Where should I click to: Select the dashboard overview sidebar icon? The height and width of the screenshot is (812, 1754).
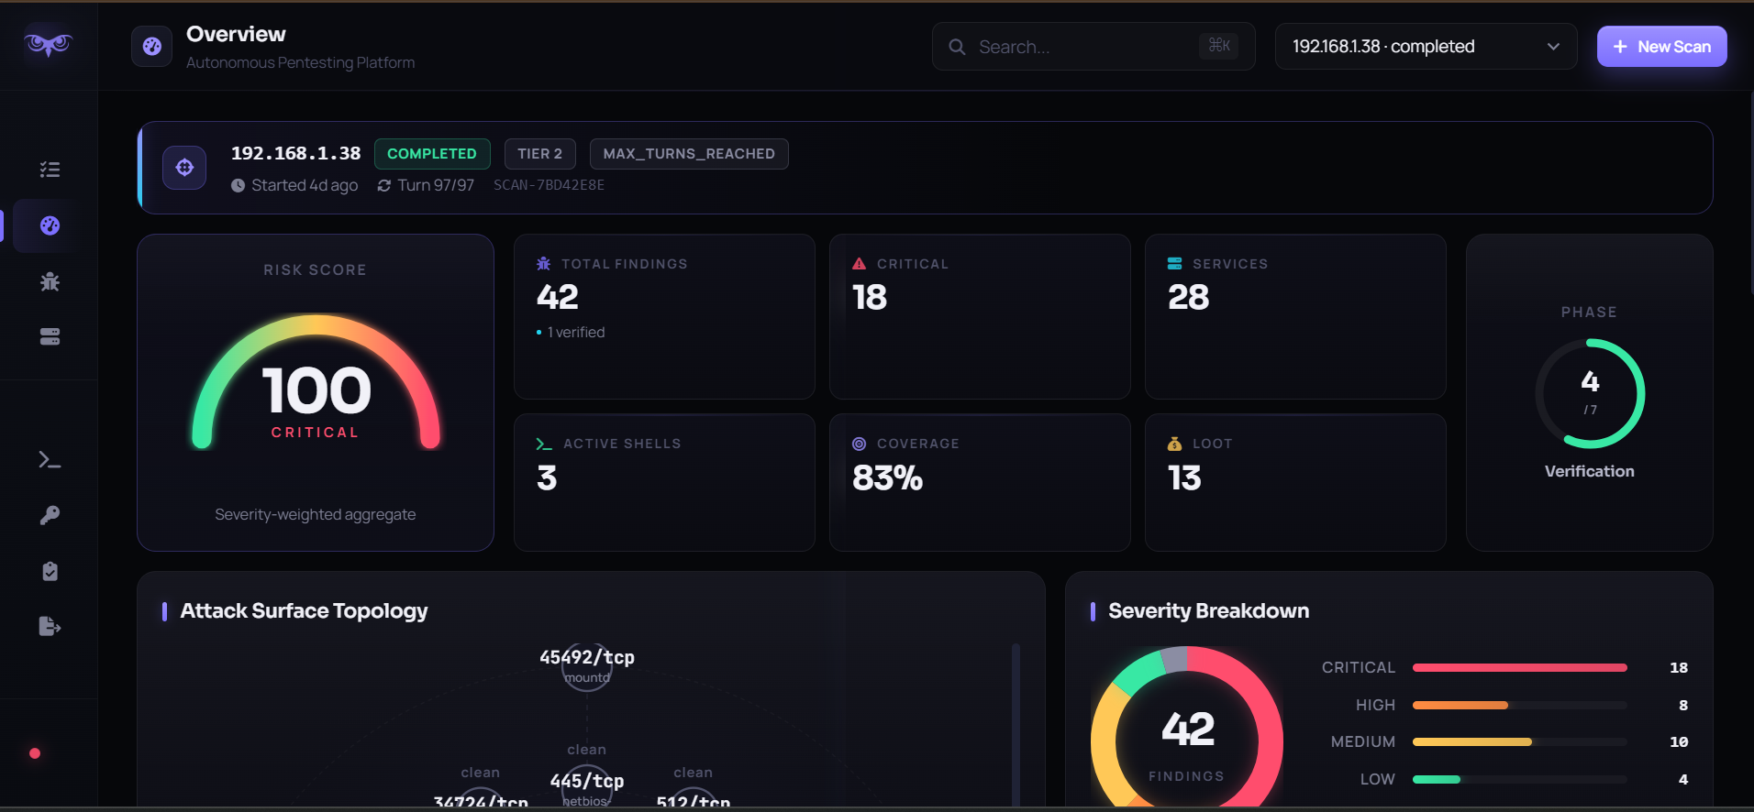[x=50, y=225]
